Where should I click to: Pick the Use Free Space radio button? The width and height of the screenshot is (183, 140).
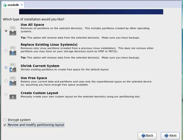6,81
